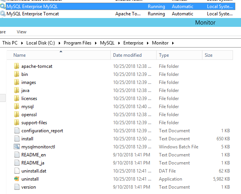Image resolution: width=241 pixels, height=194 pixels.
Task: Go to Enterprise breadcrumb segment
Action: point(133,43)
